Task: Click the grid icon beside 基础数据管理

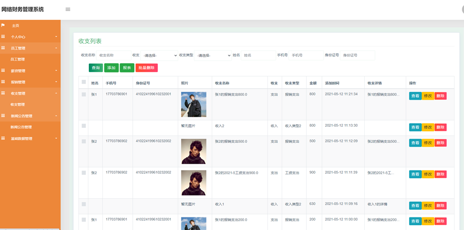Action: pos(3,138)
